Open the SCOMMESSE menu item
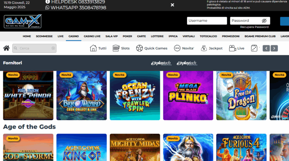 44,36
